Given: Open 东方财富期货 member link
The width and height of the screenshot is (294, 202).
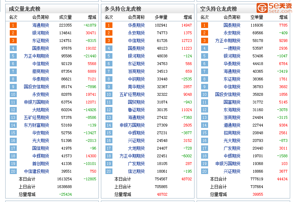Looking at the screenshot, I should click(x=36, y=125).
